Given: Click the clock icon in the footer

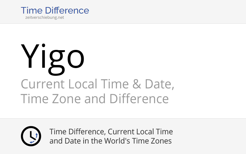Looking at the screenshot, I should (31, 136).
